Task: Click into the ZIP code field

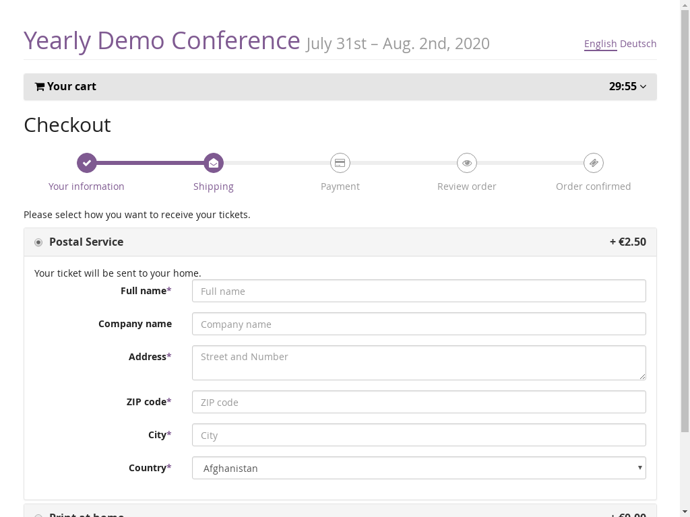Action: point(418,403)
